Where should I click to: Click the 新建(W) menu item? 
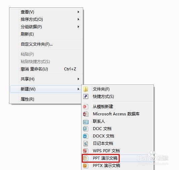tap(46, 89)
